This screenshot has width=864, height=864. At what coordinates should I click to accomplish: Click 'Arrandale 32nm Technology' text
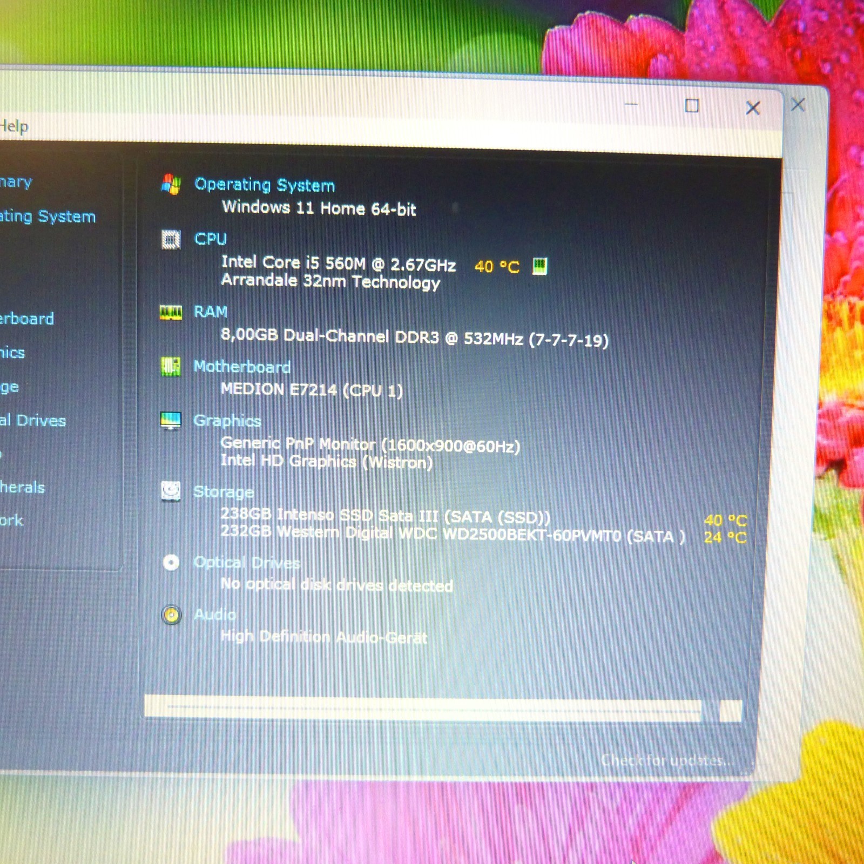click(330, 282)
